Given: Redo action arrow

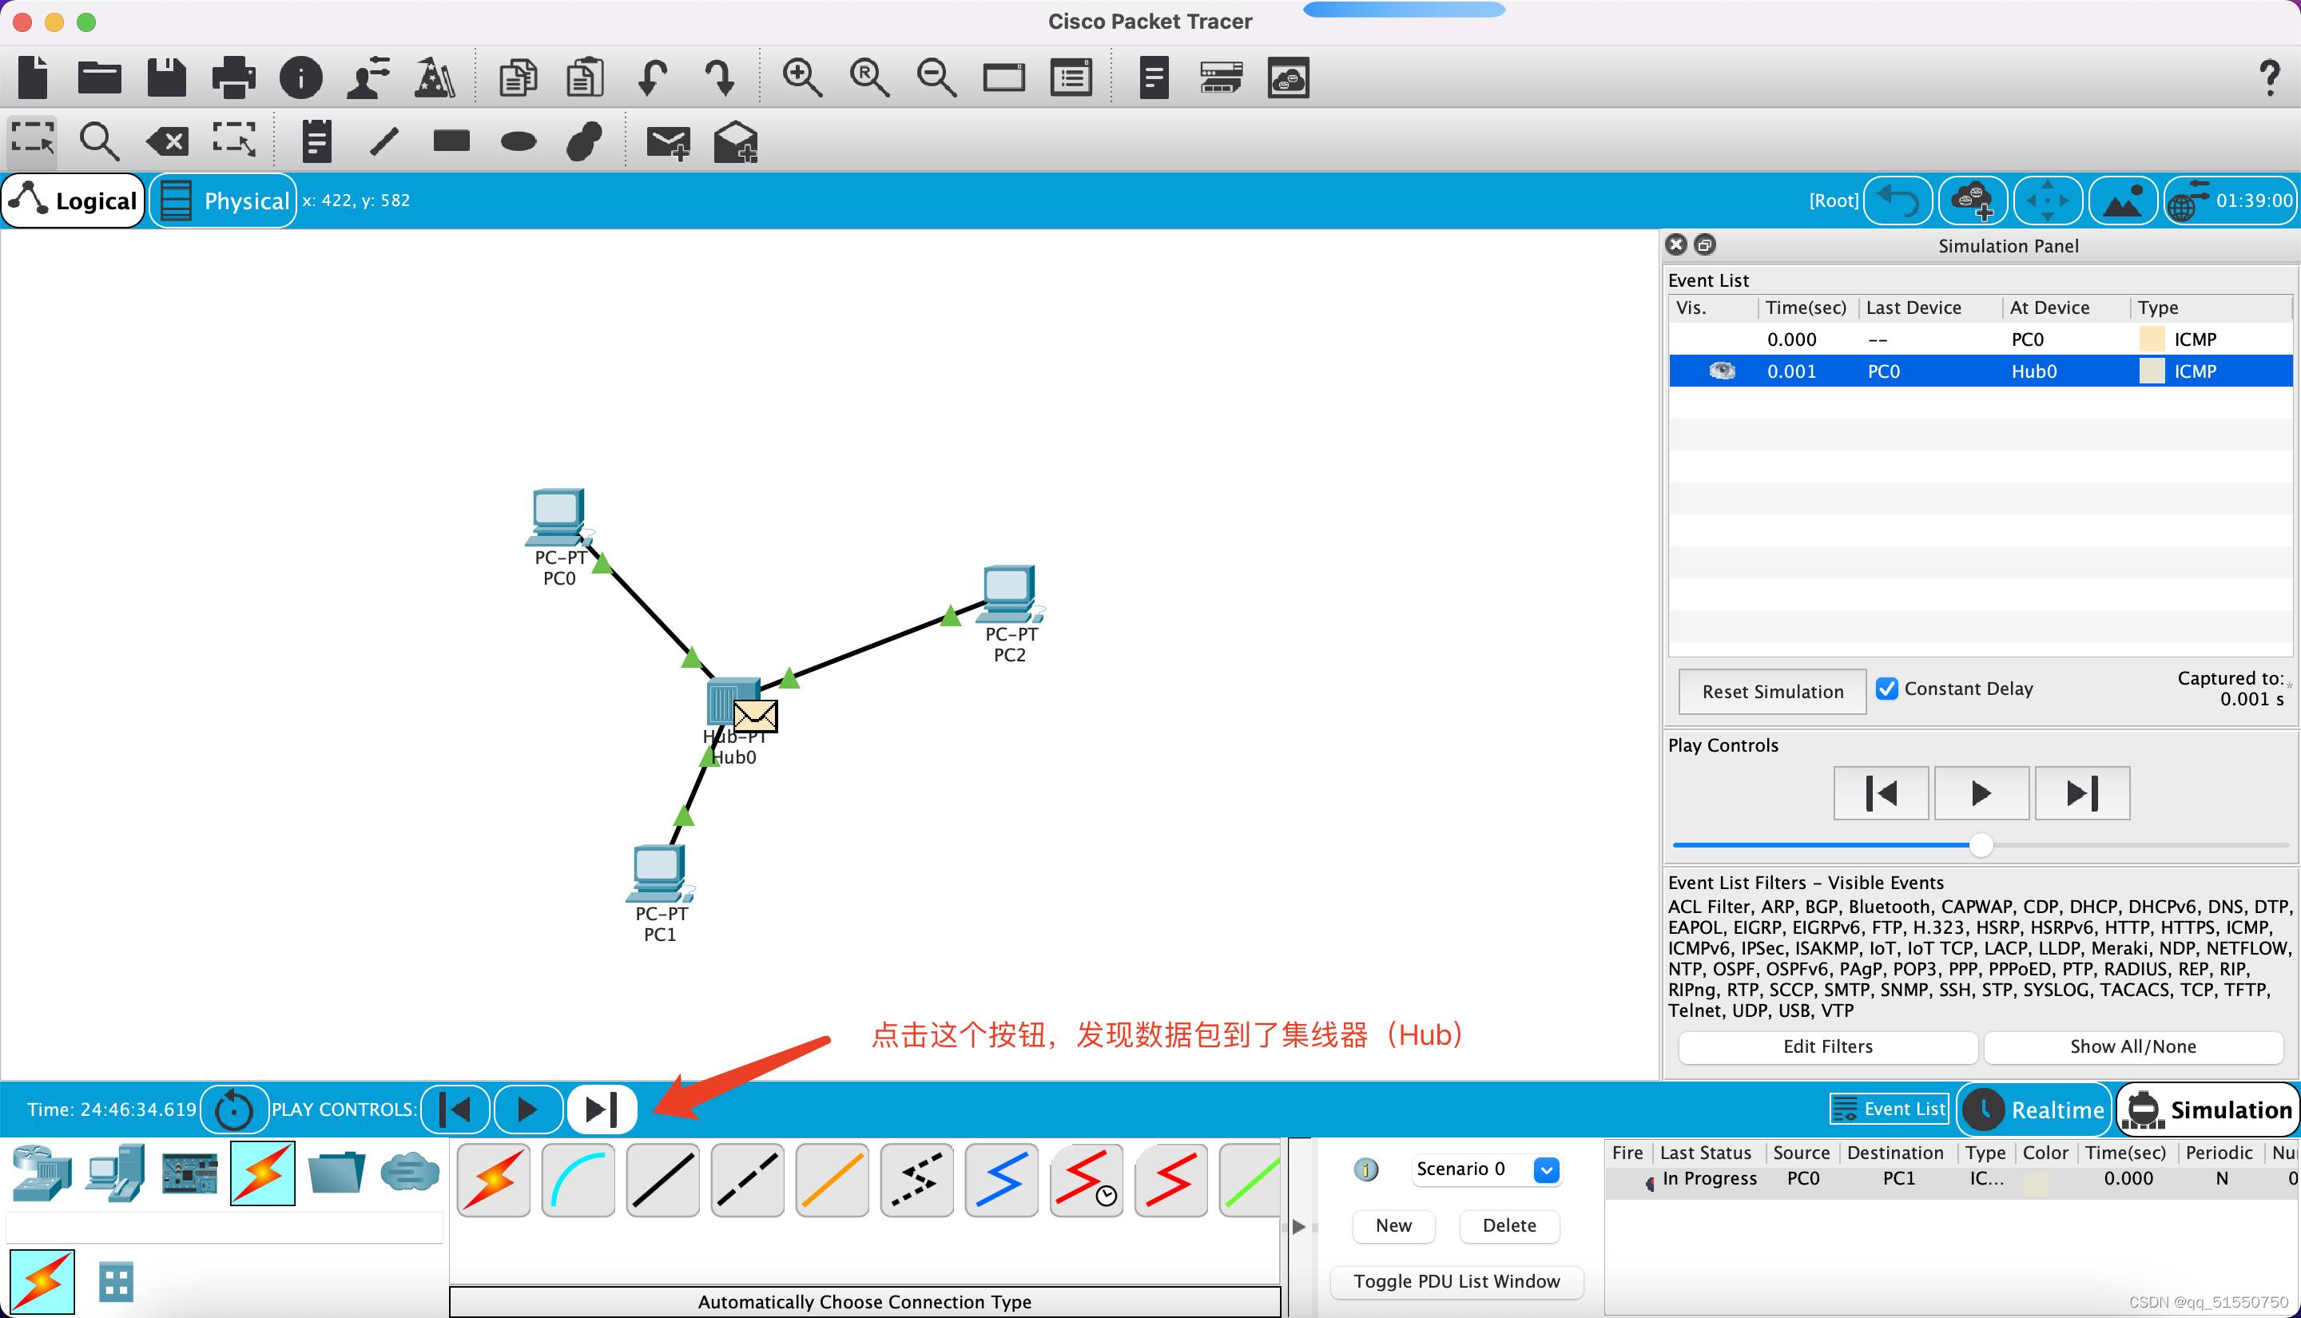Looking at the screenshot, I should click(720, 77).
